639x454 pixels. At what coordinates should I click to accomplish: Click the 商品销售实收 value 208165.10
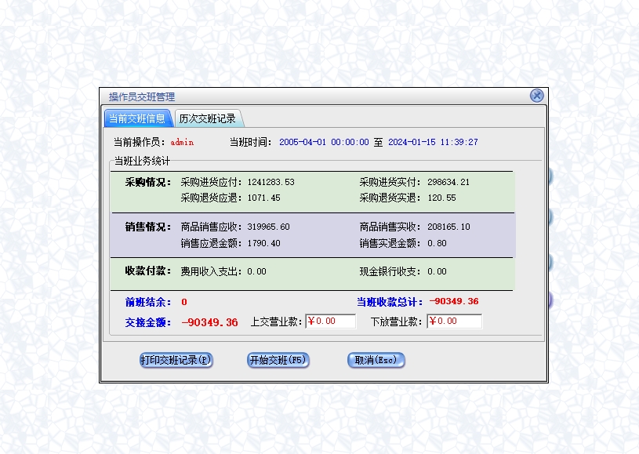point(448,227)
